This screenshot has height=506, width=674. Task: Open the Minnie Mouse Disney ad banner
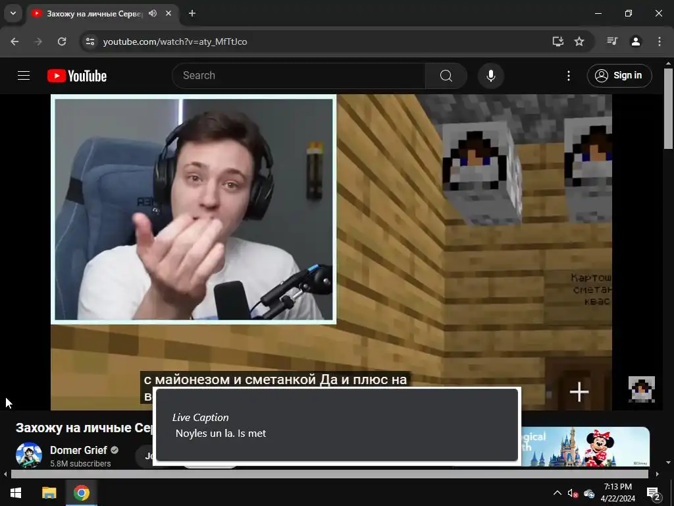tap(585, 447)
